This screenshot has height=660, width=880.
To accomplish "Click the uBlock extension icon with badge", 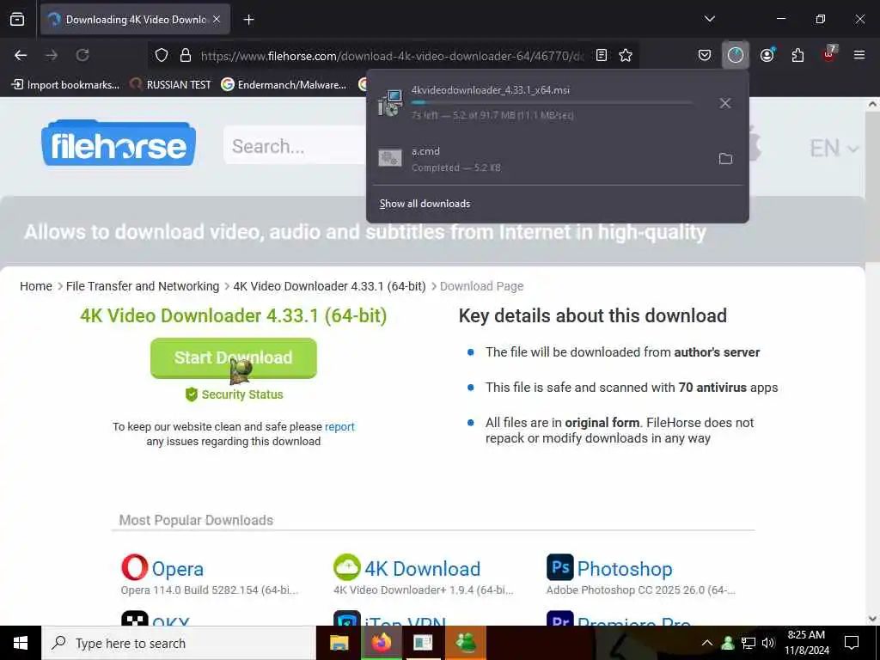I will (829, 54).
